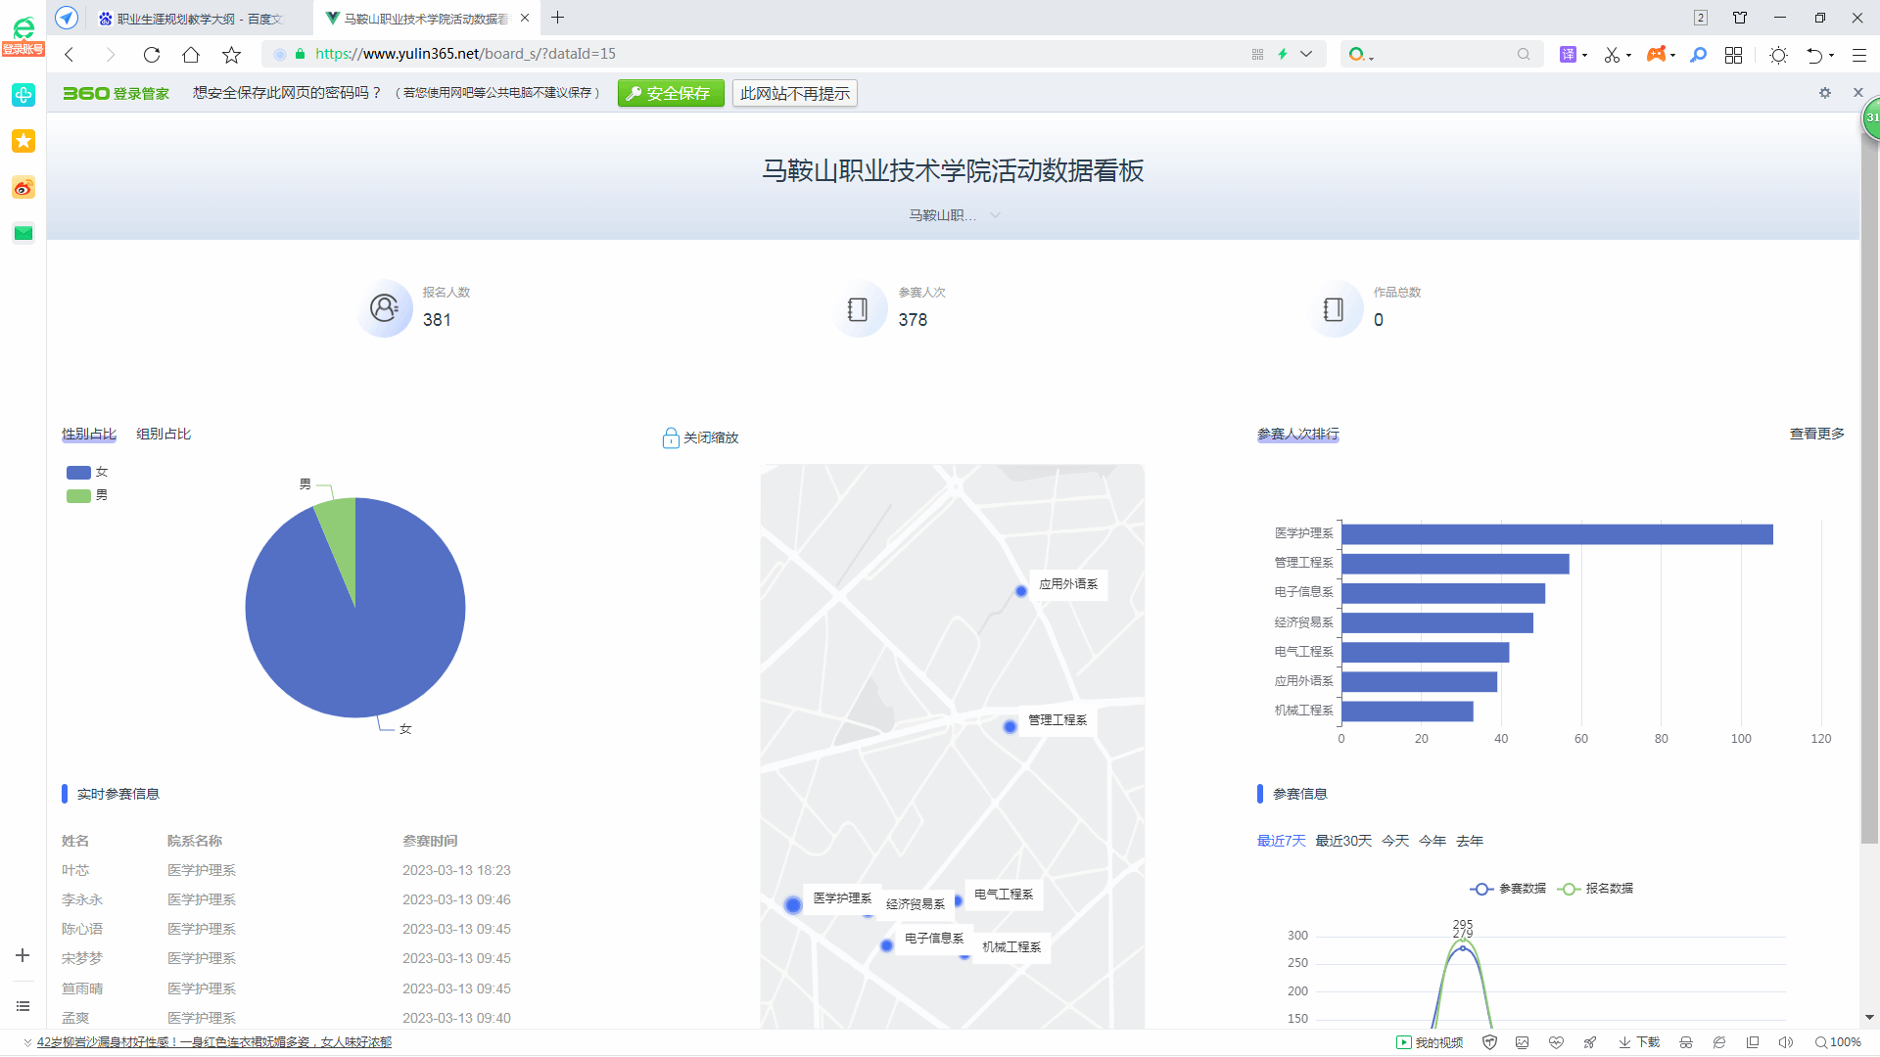
Task: Toggle the brightness night-mode icon
Action: coord(1779,55)
